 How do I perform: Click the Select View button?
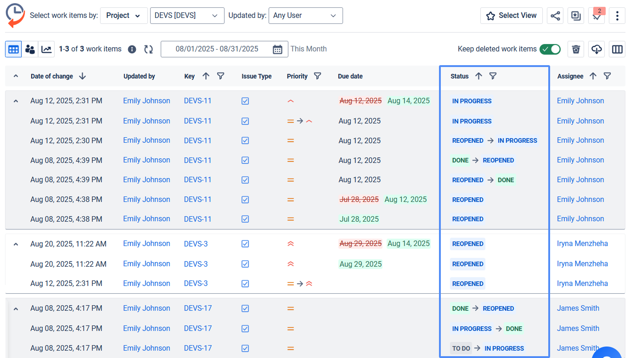click(x=511, y=15)
